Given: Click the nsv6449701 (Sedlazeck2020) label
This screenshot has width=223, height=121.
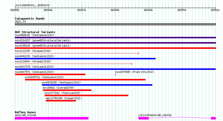Looking at the screenshot, I should [x=44, y=77].
